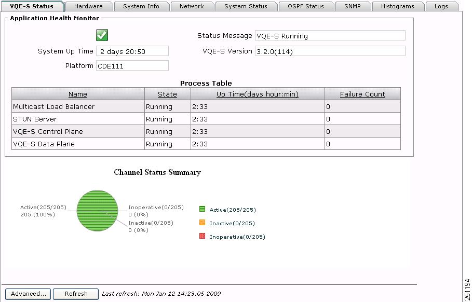Go to the Network tab

(192, 6)
